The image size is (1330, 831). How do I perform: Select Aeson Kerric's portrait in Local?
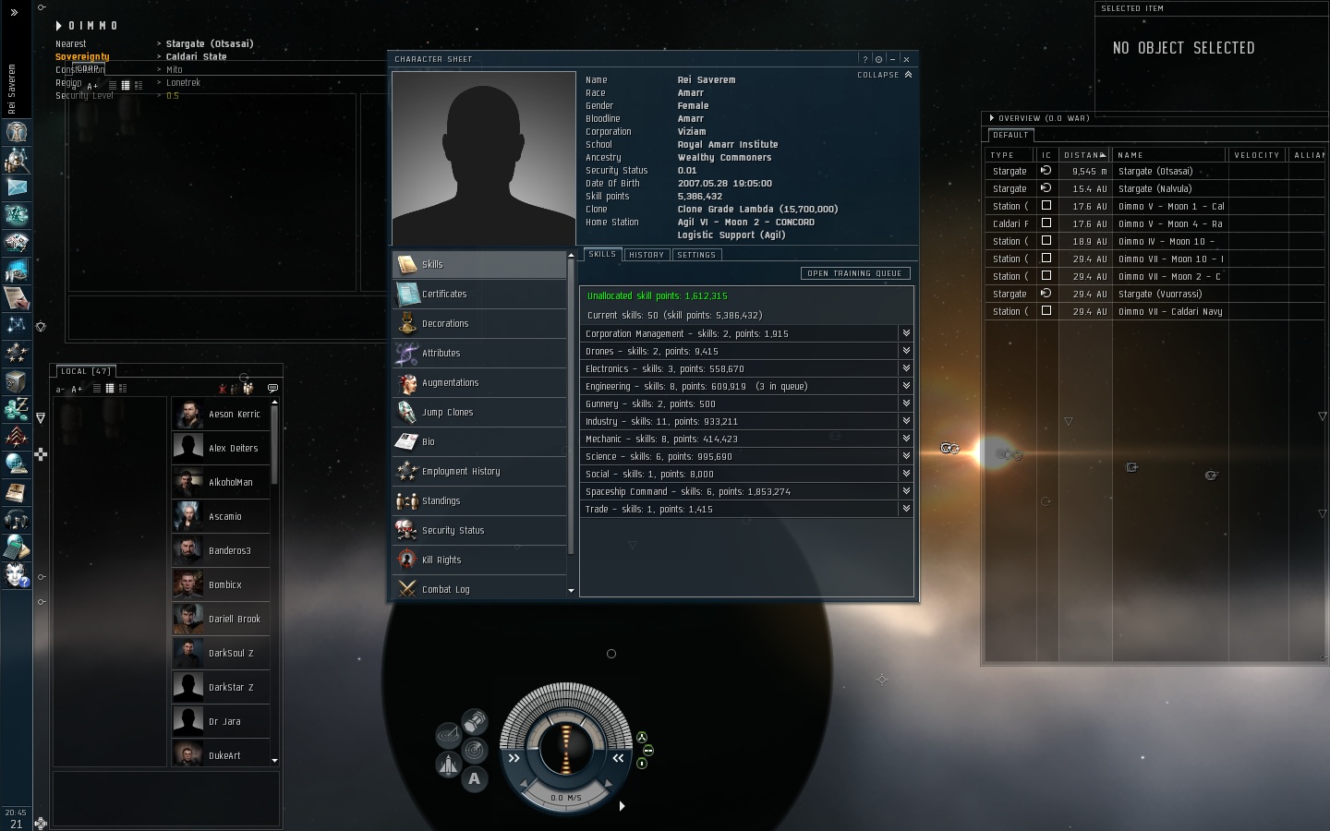[188, 414]
